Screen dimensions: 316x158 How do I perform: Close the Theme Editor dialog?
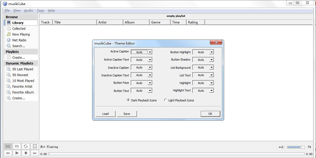216,42
